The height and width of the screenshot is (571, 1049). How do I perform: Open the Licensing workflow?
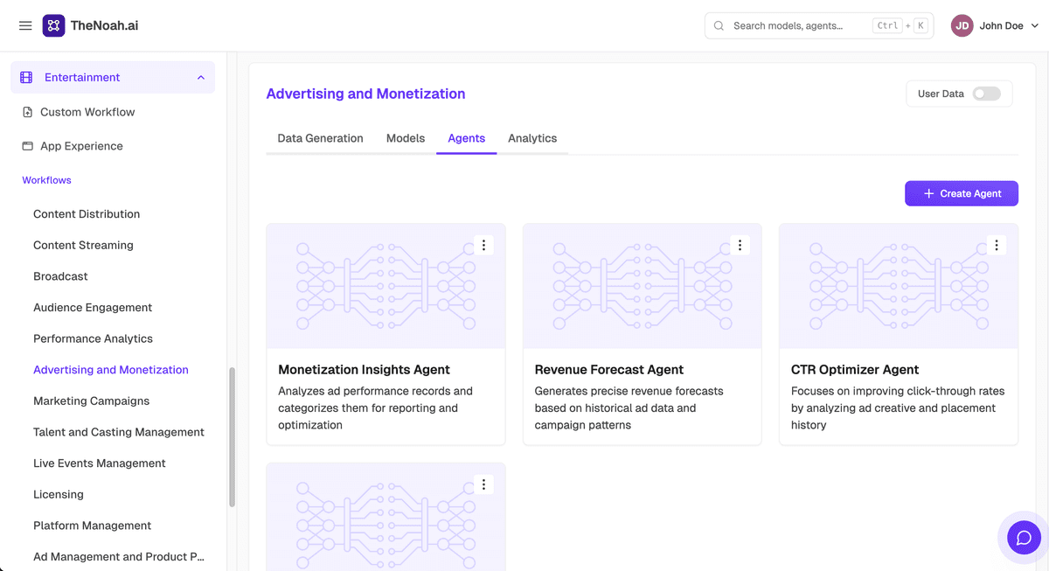point(59,494)
